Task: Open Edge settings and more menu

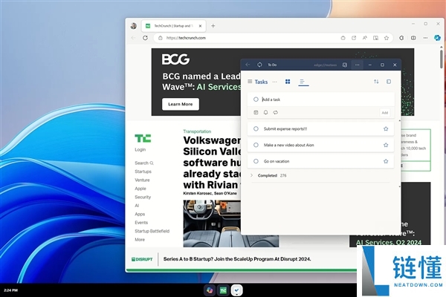Action: click(425, 38)
